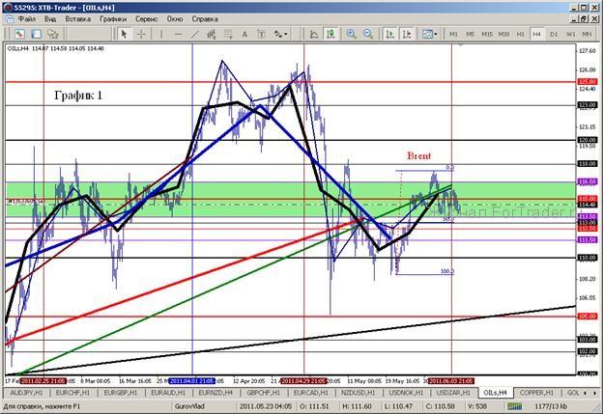Click the 2011.04.01 date marker on timeline
Image resolution: width=603 pixels, height=414 pixels.
click(190, 380)
